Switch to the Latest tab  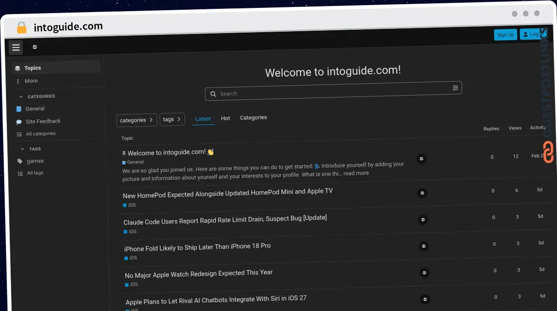(203, 119)
